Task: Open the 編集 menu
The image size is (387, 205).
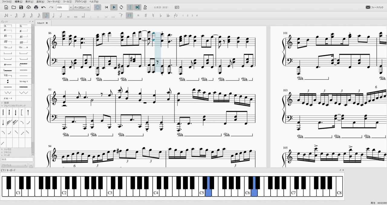Action: point(18,2)
